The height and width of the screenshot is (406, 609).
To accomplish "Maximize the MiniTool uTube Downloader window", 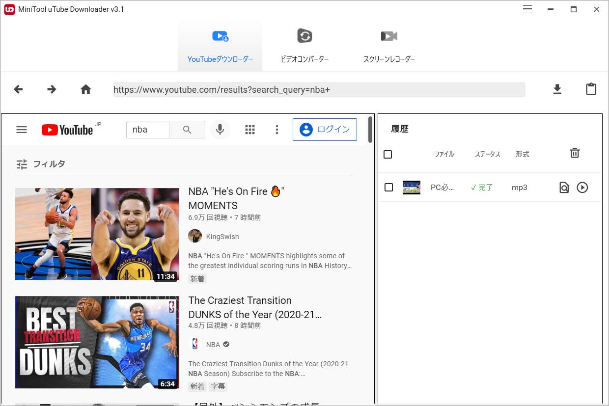I will (573, 9).
